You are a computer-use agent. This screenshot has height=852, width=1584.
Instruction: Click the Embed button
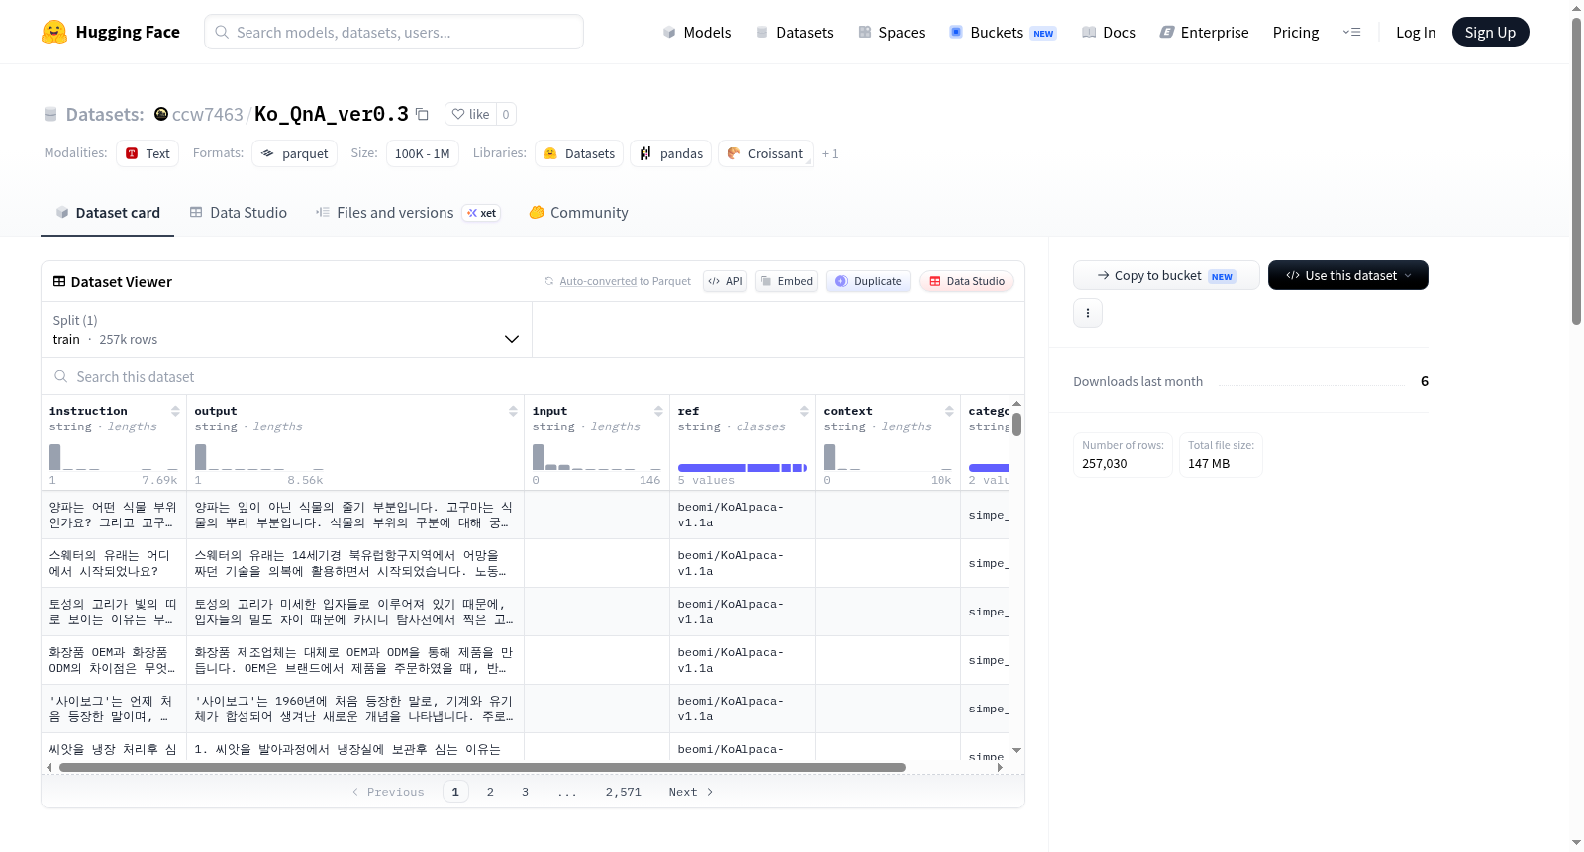[x=786, y=281]
